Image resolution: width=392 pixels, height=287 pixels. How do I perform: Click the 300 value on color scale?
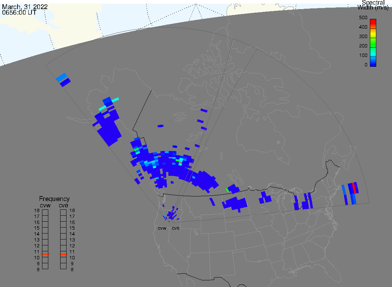363,36
